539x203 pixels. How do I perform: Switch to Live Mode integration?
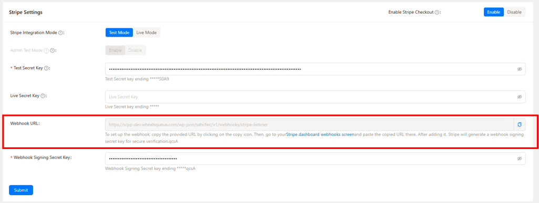[x=147, y=33]
